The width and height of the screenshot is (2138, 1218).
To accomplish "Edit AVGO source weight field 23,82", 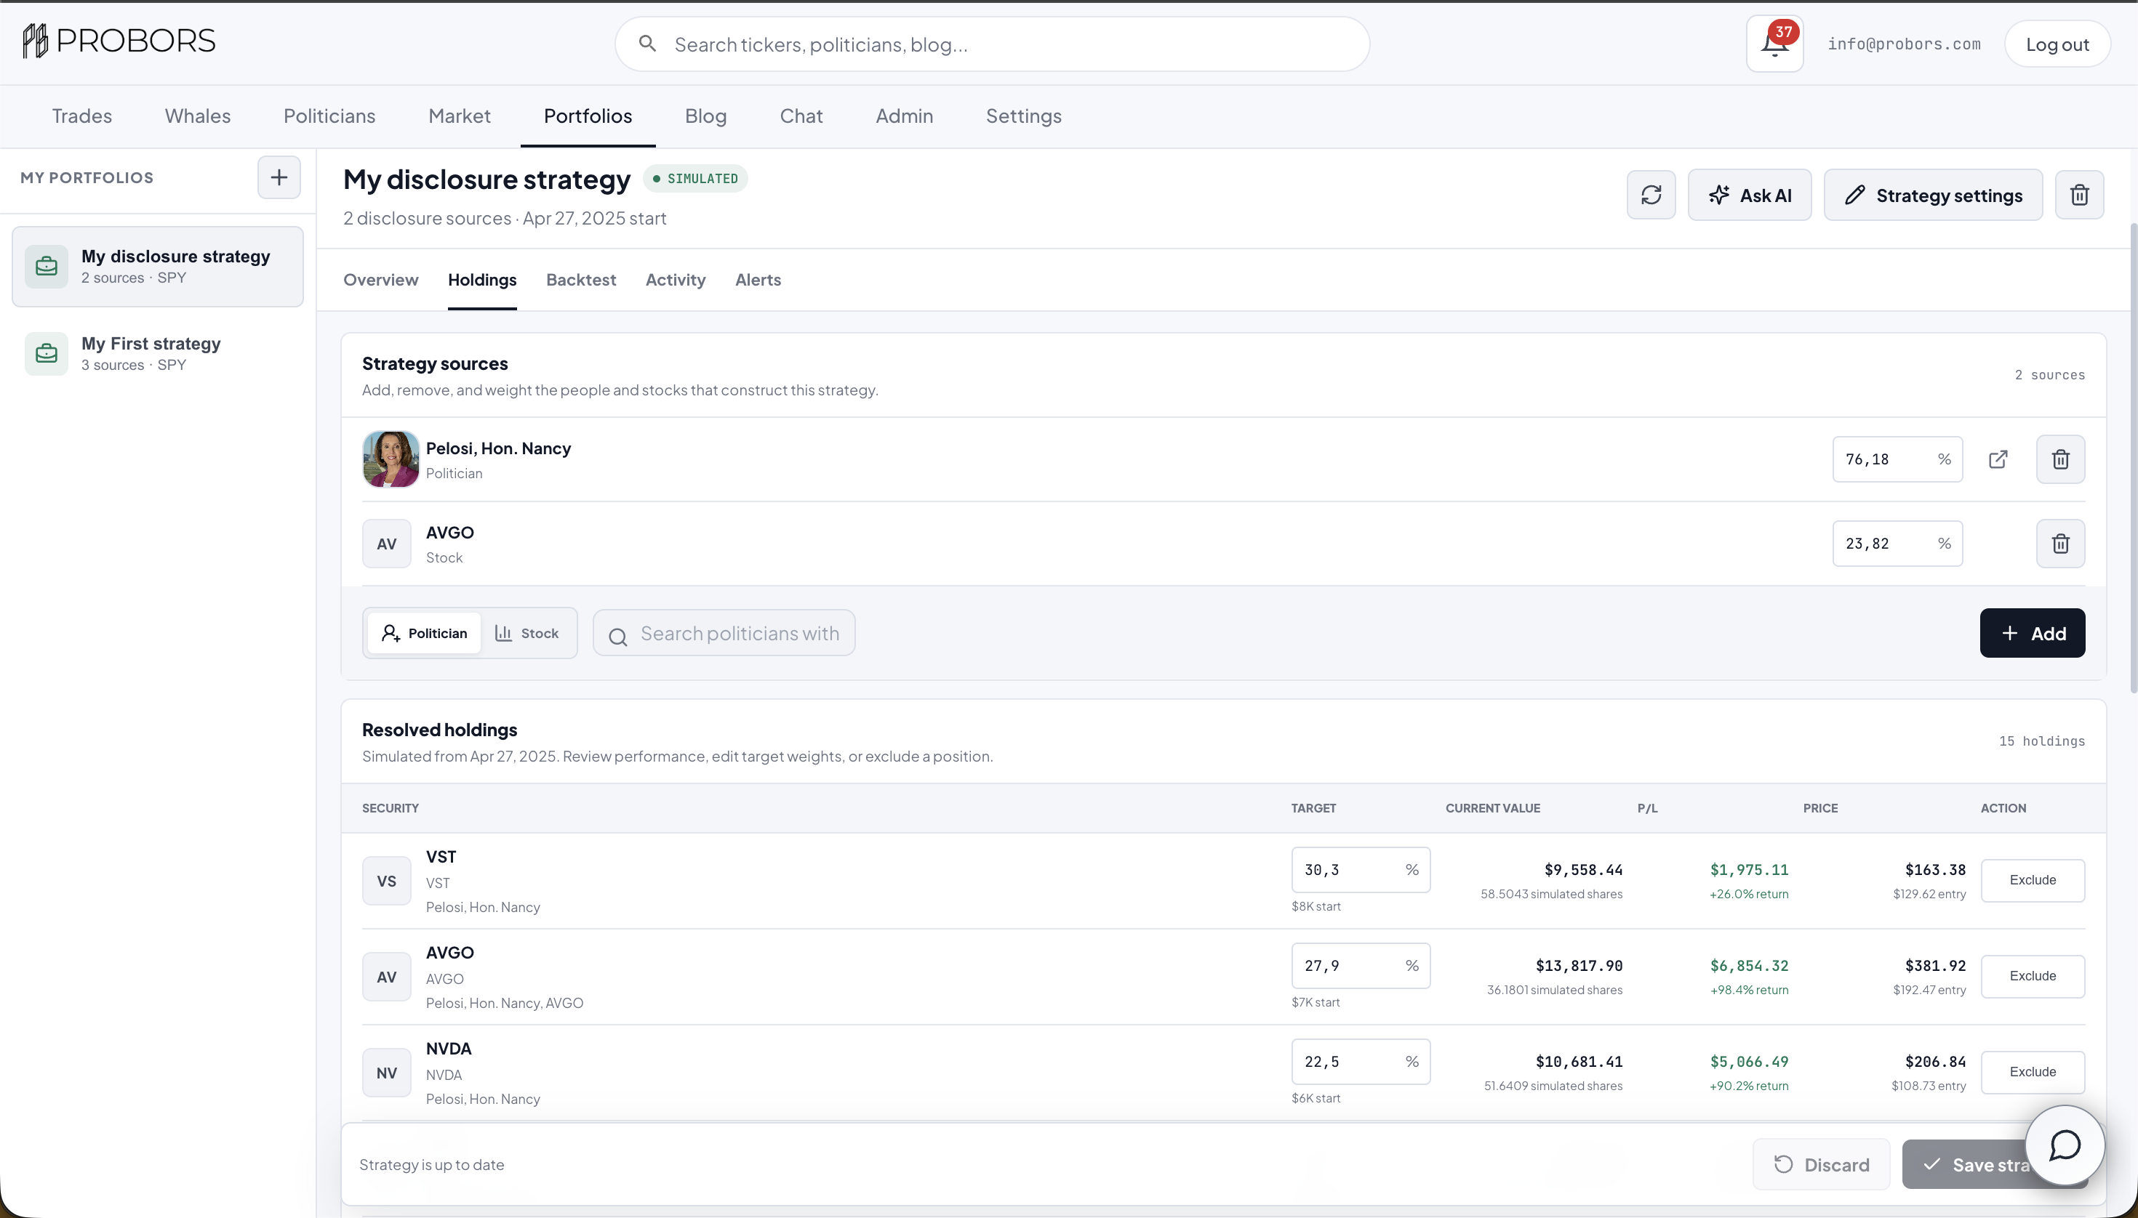I will (x=1897, y=544).
